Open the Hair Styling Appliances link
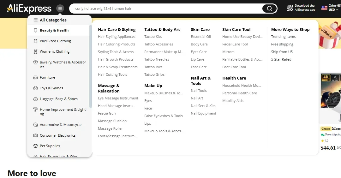 [117, 37]
